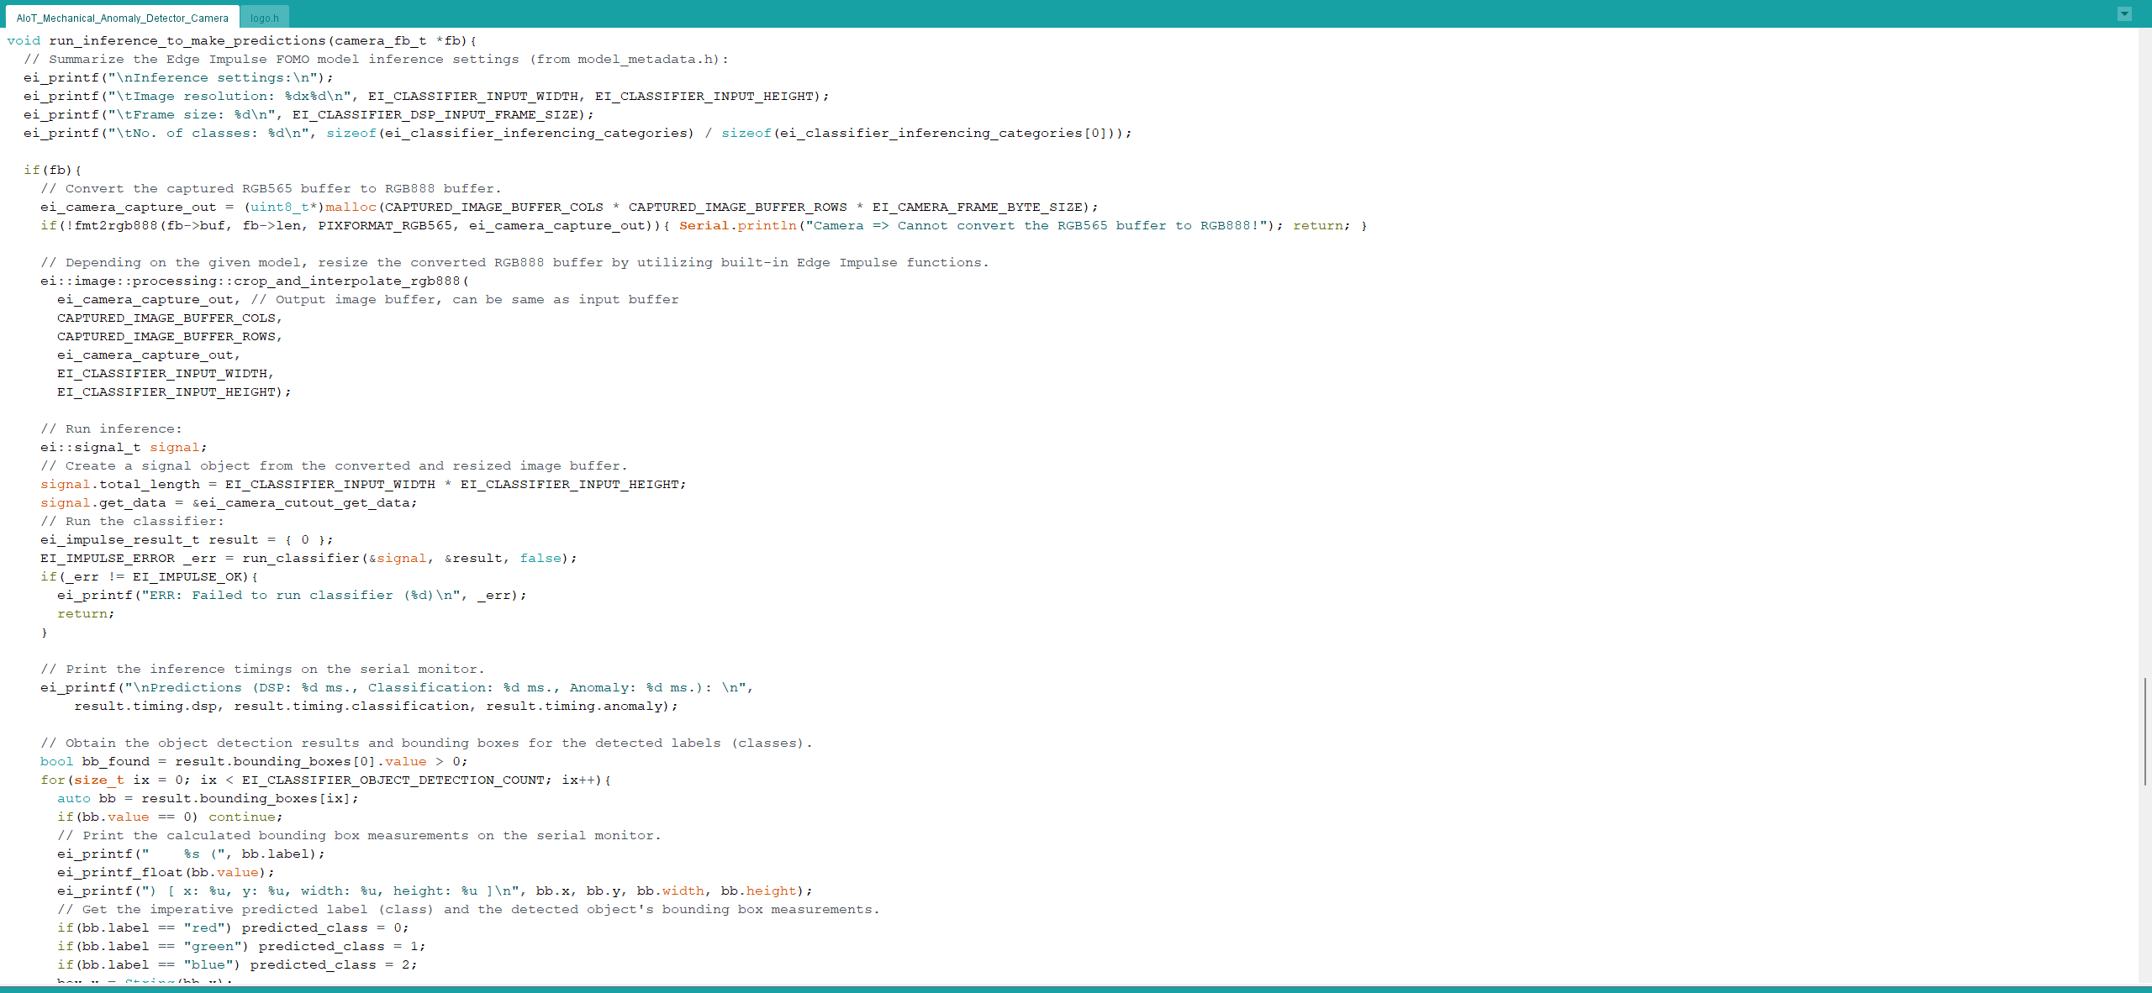The width and height of the screenshot is (2152, 993).
Task: Click the signal.get_data assignment line
Action: point(227,502)
